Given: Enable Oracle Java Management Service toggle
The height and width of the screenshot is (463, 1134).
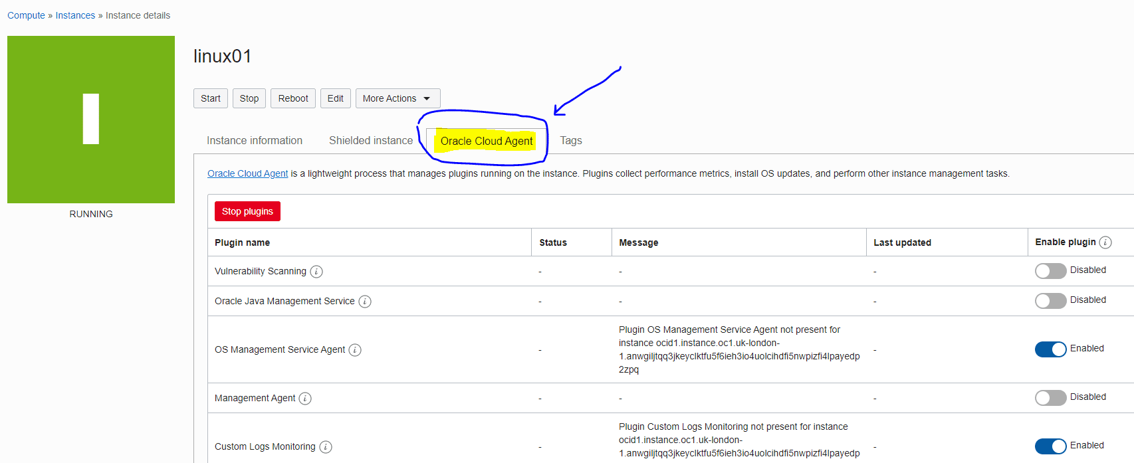Looking at the screenshot, I should pos(1050,300).
